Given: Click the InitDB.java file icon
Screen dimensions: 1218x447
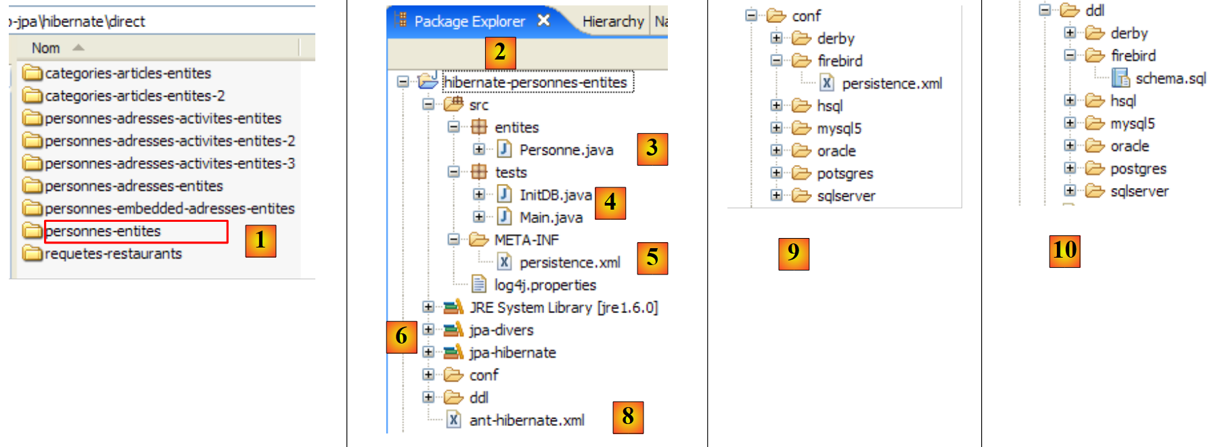Looking at the screenshot, I should click(x=504, y=195).
